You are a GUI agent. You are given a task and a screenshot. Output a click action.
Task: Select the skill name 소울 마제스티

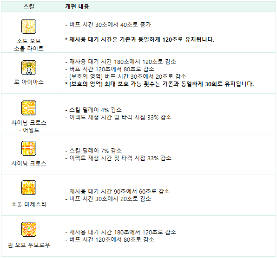point(29,204)
